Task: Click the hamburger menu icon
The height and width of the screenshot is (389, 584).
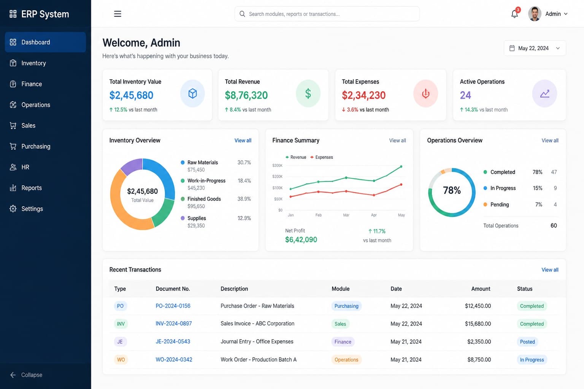Action: (x=117, y=14)
